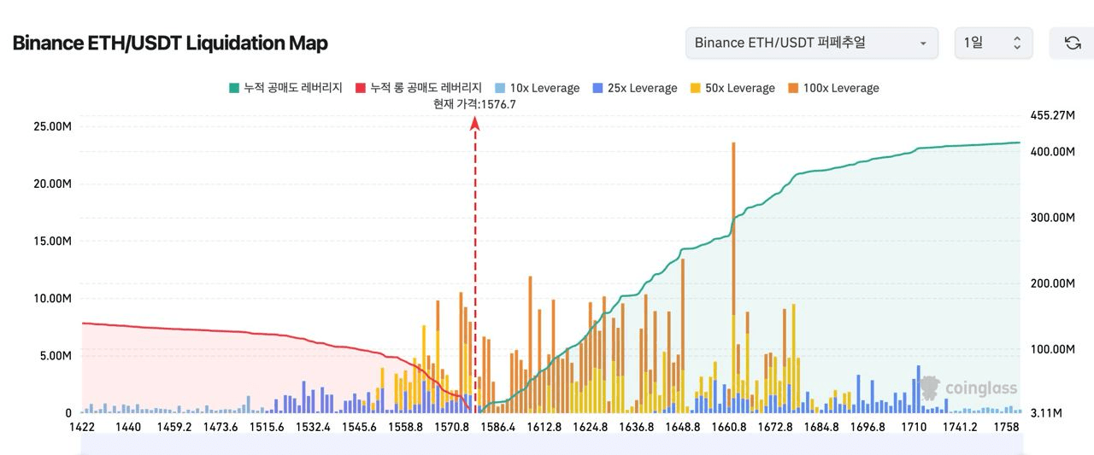This screenshot has height=455, width=1094.
Task: Open the 1일 time range selector
Action: click(x=993, y=43)
